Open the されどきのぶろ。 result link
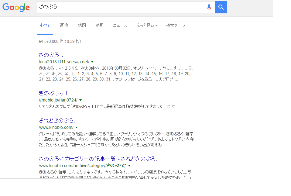This screenshot has width=291, height=196. coord(58,120)
